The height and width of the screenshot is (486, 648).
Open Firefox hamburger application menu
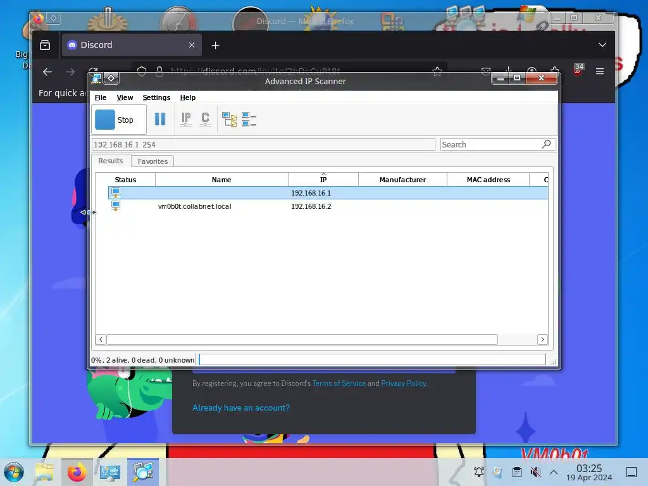(600, 71)
